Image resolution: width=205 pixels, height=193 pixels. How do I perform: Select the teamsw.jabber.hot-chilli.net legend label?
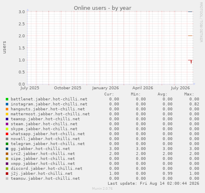(x=45, y=179)
